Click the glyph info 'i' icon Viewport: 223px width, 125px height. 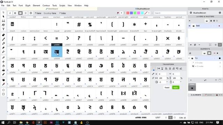(x=10, y=13)
